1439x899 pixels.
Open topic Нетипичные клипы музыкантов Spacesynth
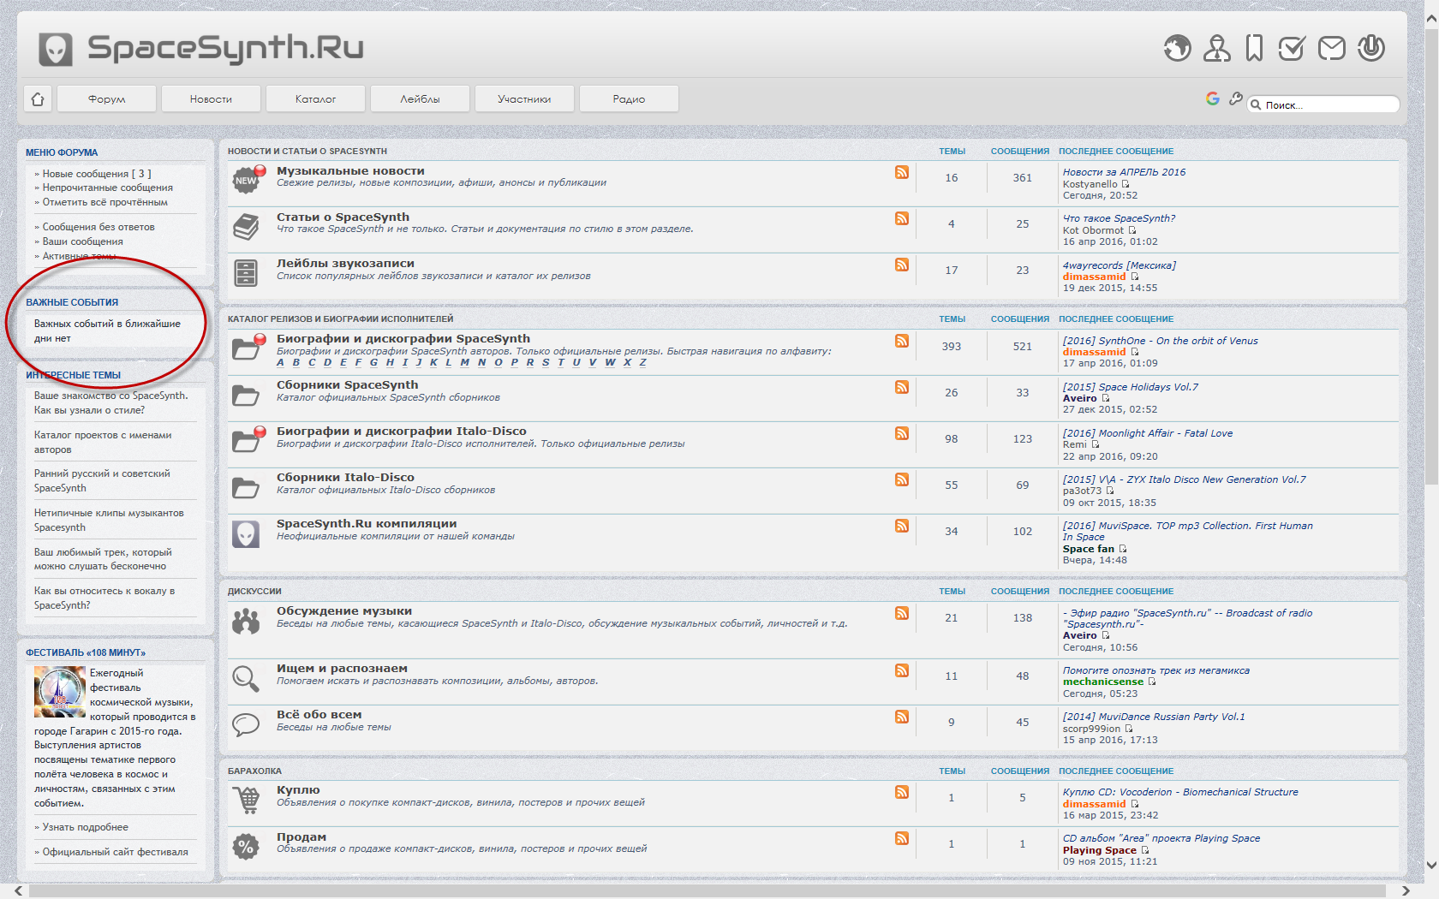pos(109,520)
